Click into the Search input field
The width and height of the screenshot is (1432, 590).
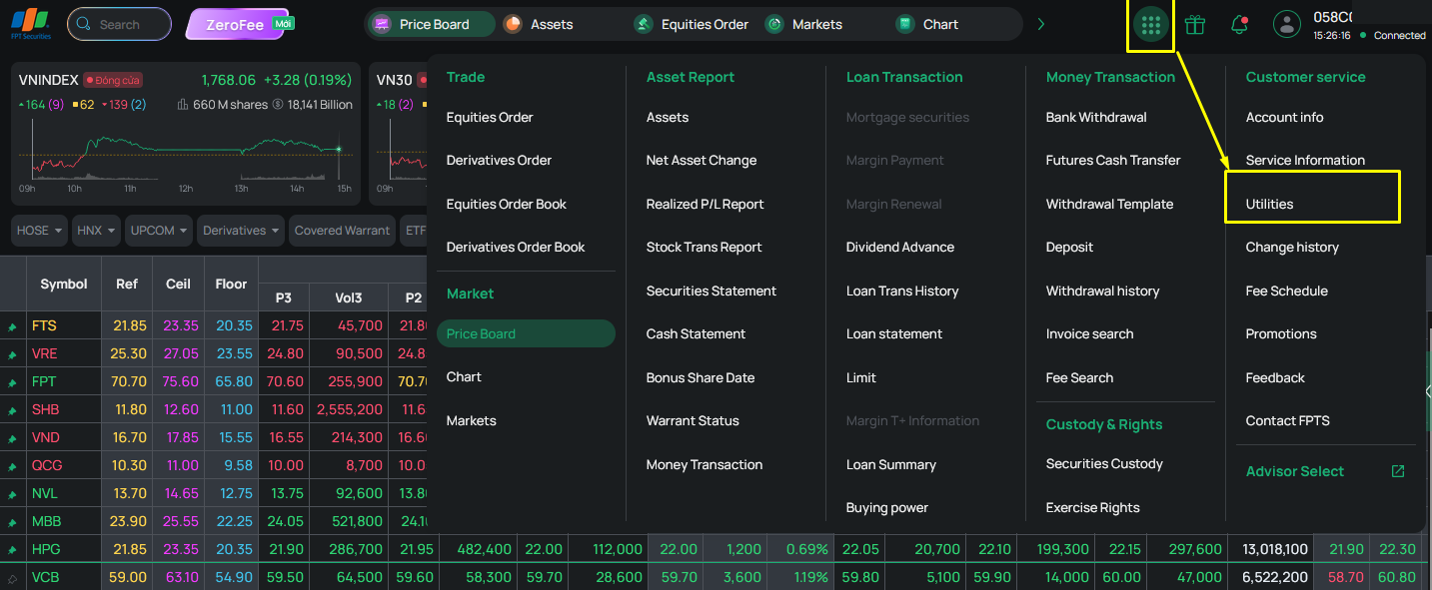pyautogui.click(x=119, y=24)
